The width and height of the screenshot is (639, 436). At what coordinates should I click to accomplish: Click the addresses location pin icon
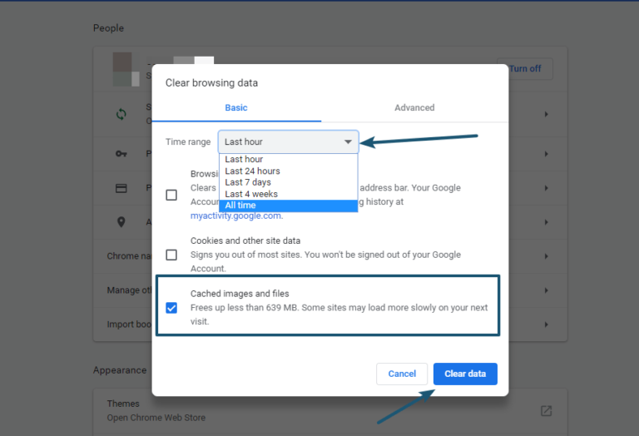click(x=121, y=222)
